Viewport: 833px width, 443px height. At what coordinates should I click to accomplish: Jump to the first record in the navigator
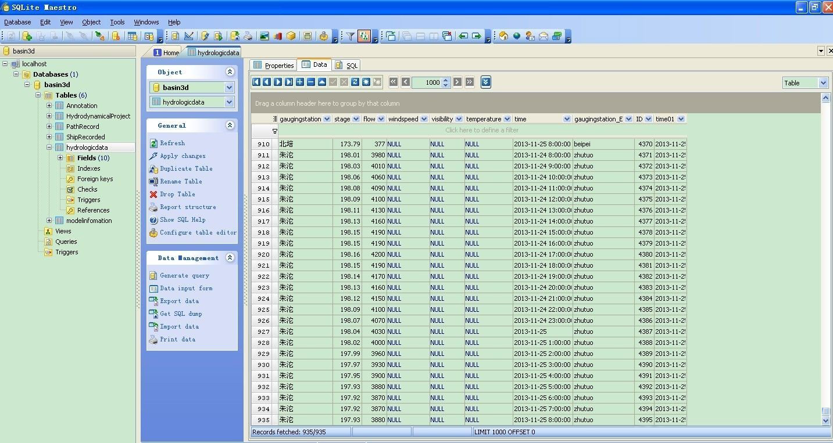pos(256,82)
